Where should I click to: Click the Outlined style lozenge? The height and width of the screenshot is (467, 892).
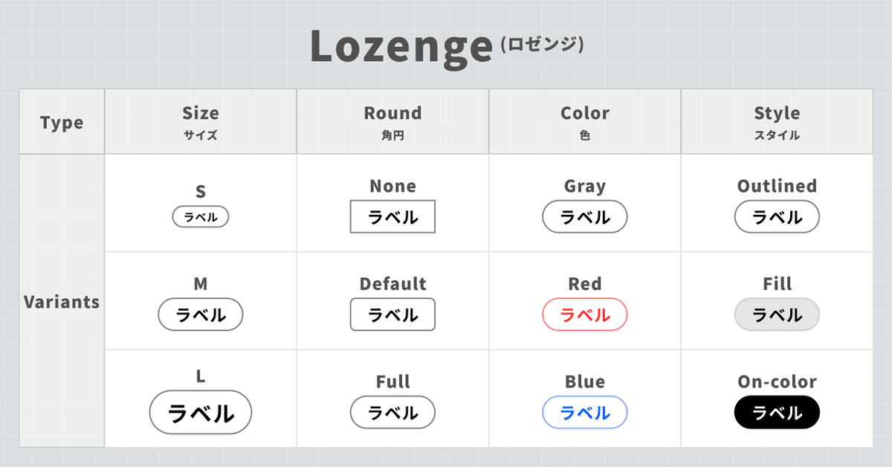pos(777,217)
